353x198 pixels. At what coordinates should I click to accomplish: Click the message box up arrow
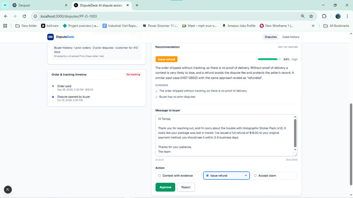[x=295, y=117]
